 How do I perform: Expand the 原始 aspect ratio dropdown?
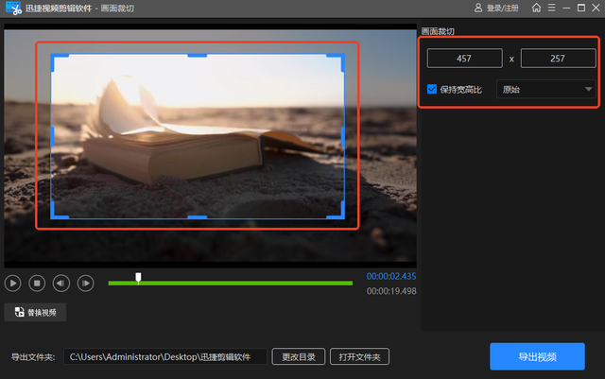coord(546,89)
